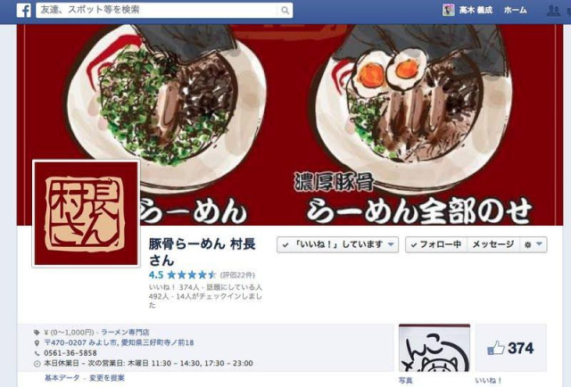
Task: Click the thumbs-up 374 likes icon
Action: point(496,348)
